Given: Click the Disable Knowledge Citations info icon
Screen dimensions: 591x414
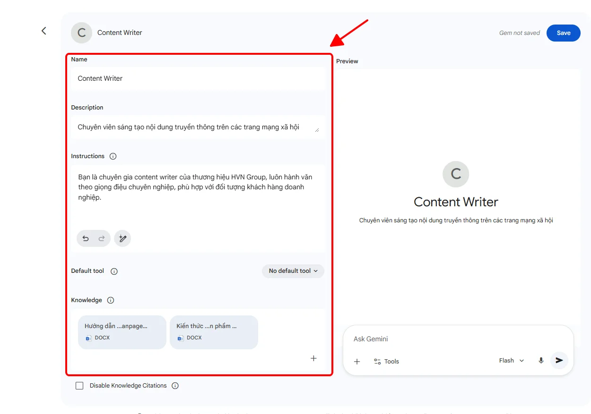Looking at the screenshot, I should tap(175, 386).
